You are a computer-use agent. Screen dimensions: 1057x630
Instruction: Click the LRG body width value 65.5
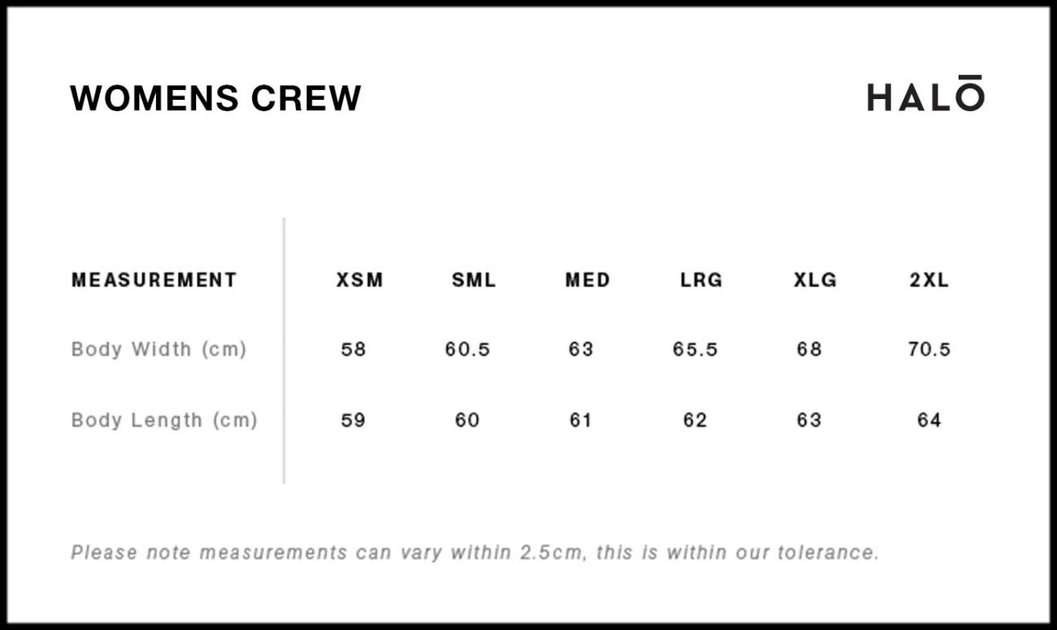pos(695,349)
